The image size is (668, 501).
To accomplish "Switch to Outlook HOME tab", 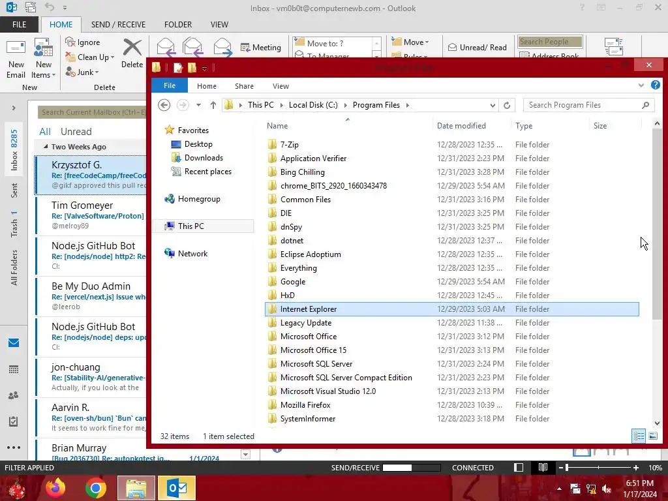I will click(61, 25).
